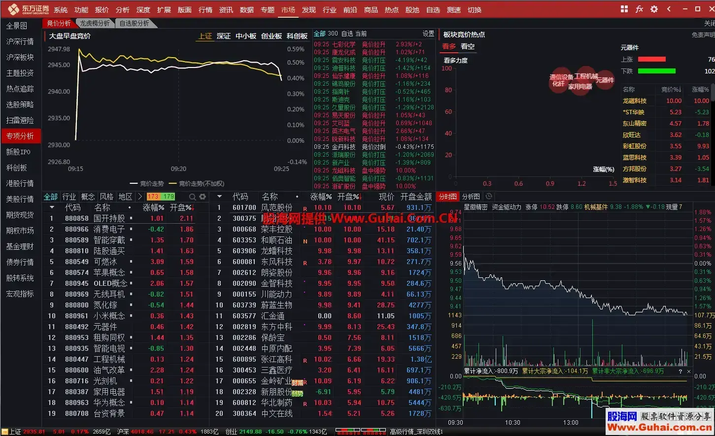The image size is (715, 436).
Task: Open the 报价 menu
Action: pos(102,10)
